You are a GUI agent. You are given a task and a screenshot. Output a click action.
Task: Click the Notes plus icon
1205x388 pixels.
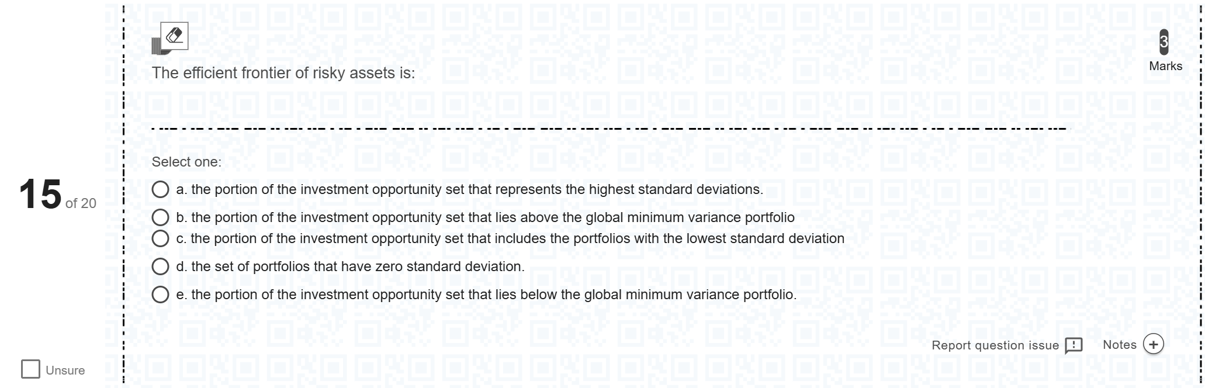(x=1154, y=345)
